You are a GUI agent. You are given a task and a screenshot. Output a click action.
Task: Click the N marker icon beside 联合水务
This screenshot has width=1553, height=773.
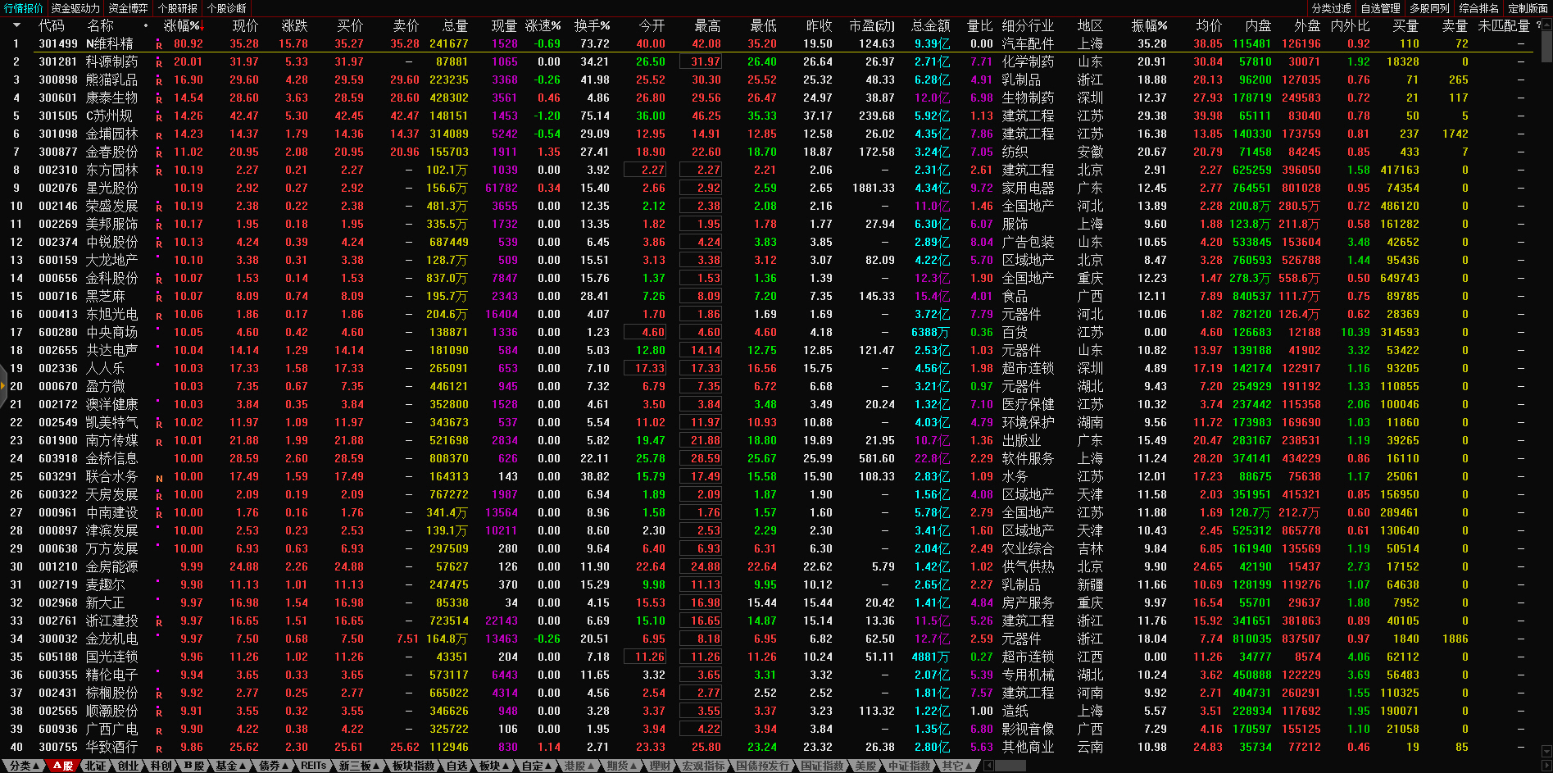pos(159,478)
